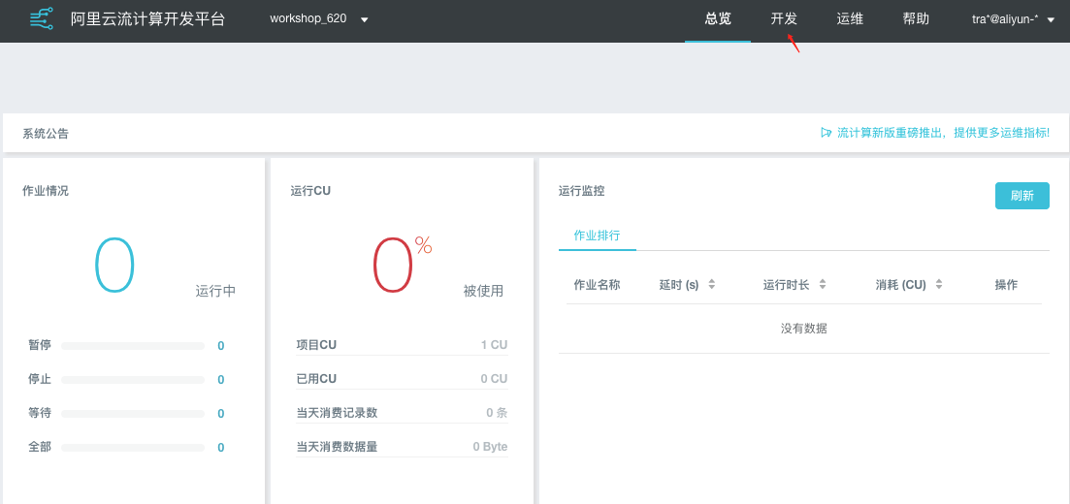Select the 作业排行 tab
1070x504 pixels.
click(598, 236)
